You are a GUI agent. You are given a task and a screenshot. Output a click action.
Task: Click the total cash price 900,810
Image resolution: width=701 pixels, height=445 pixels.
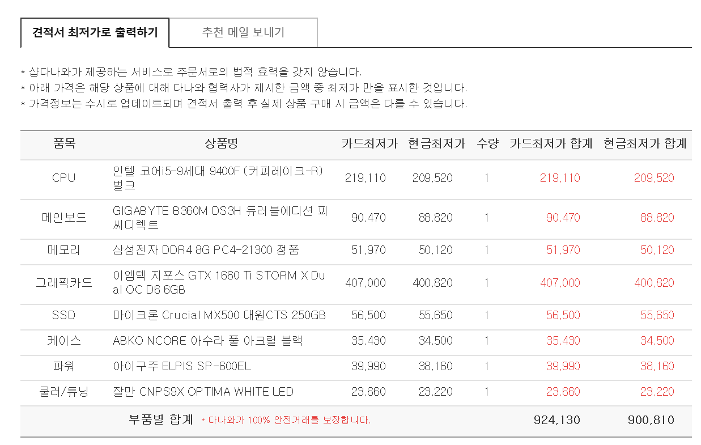point(651,420)
